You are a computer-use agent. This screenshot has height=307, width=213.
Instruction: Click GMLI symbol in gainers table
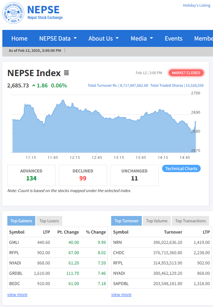14,243
